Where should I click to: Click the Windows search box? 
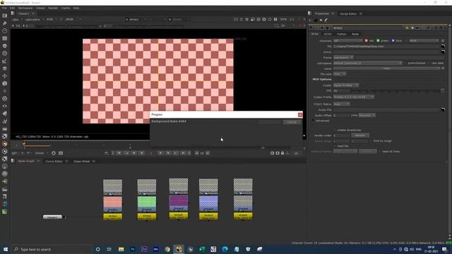pos(52,249)
